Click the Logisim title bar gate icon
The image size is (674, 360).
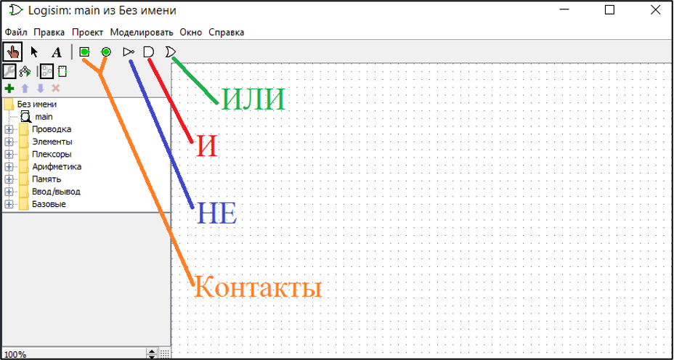click(16, 10)
